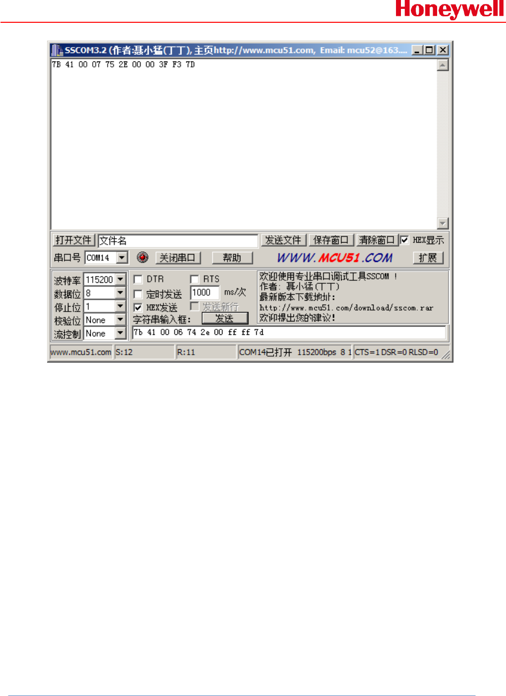Click the S:12 sent counter
The width and height of the screenshot is (506, 696).
coord(144,352)
